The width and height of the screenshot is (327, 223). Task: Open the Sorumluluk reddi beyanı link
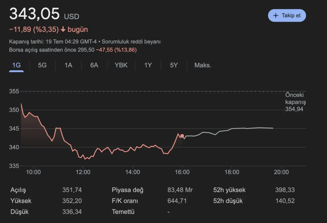pos(131,42)
